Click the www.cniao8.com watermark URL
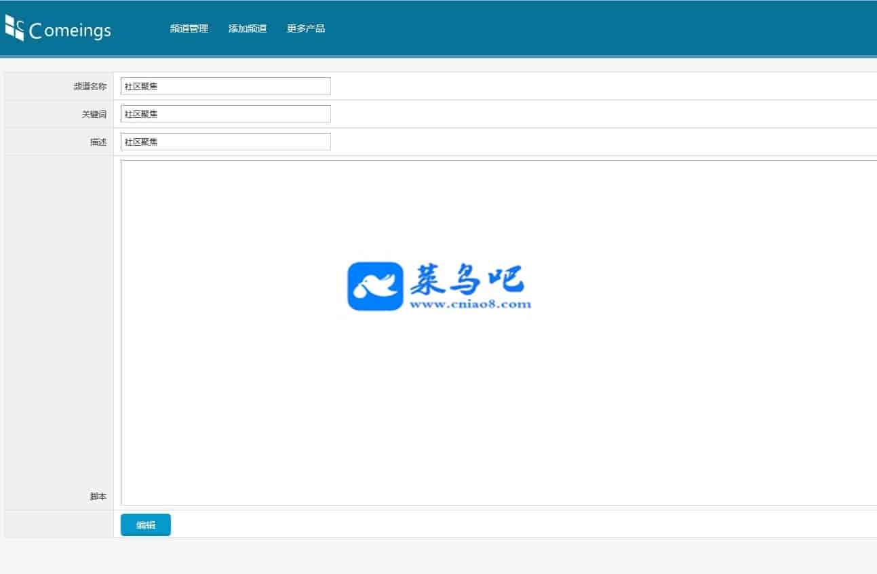Screen dimensions: 877x574 [470, 304]
